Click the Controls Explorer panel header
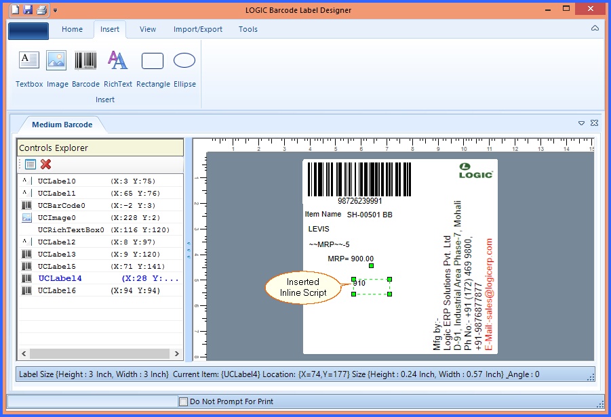This screenshot has height=417, width=611. click(x=100, y=148)
